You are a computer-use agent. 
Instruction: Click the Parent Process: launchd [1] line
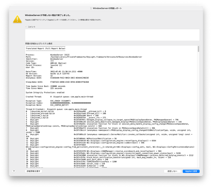click(x=44, y=65)
